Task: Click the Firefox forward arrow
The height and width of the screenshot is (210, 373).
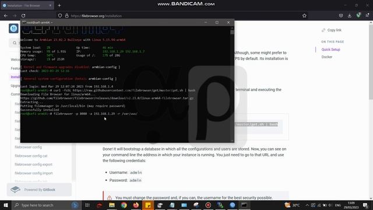Action: (15, 16)
